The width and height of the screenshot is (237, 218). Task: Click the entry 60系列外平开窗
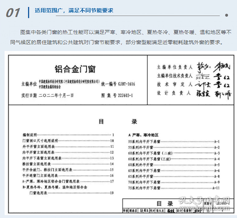click(x=174, y=165)
